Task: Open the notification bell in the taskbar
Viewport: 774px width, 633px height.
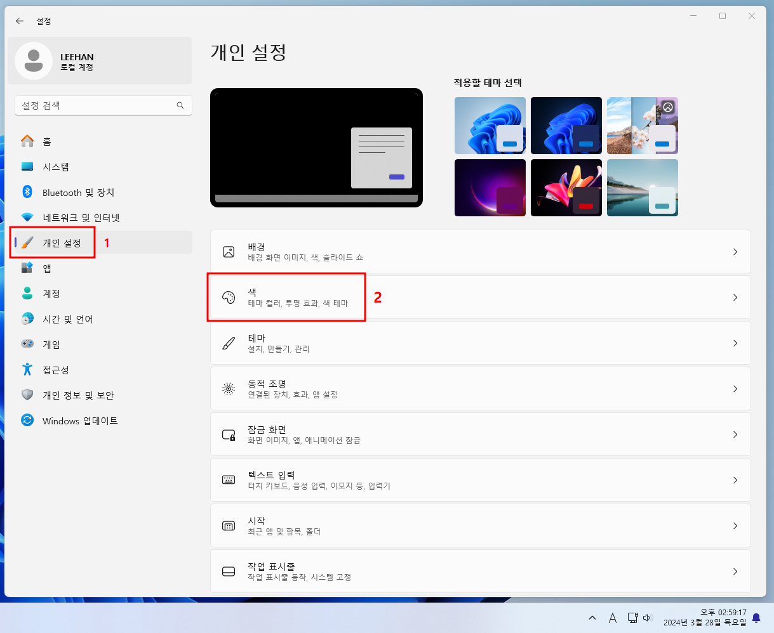Action: pos(755,617)
